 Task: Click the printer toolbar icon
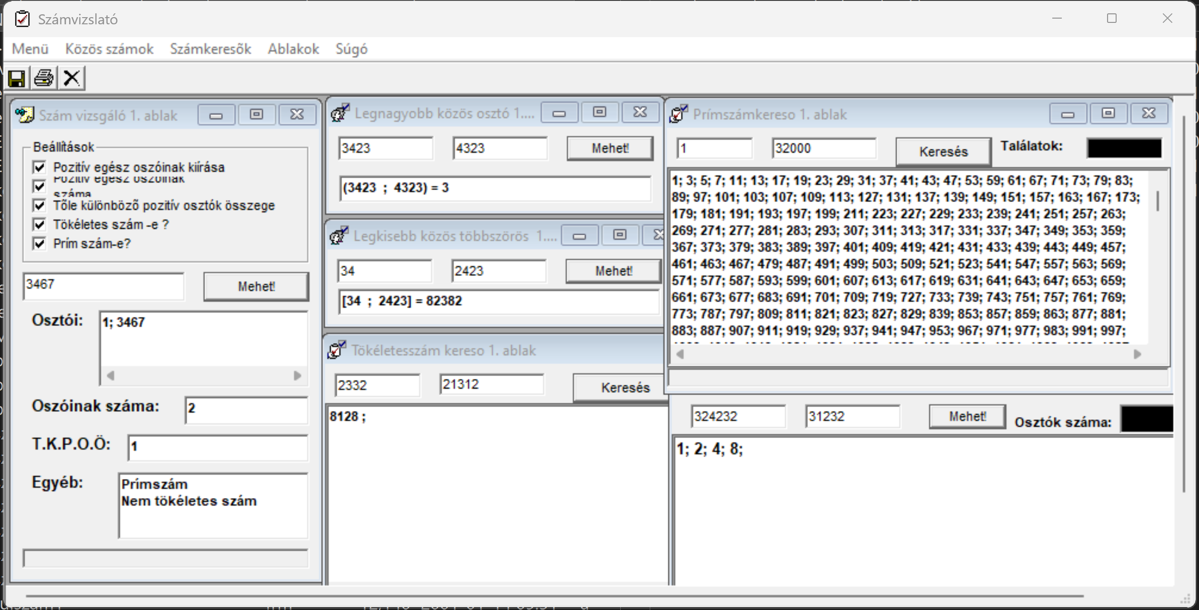pos(44,78)
